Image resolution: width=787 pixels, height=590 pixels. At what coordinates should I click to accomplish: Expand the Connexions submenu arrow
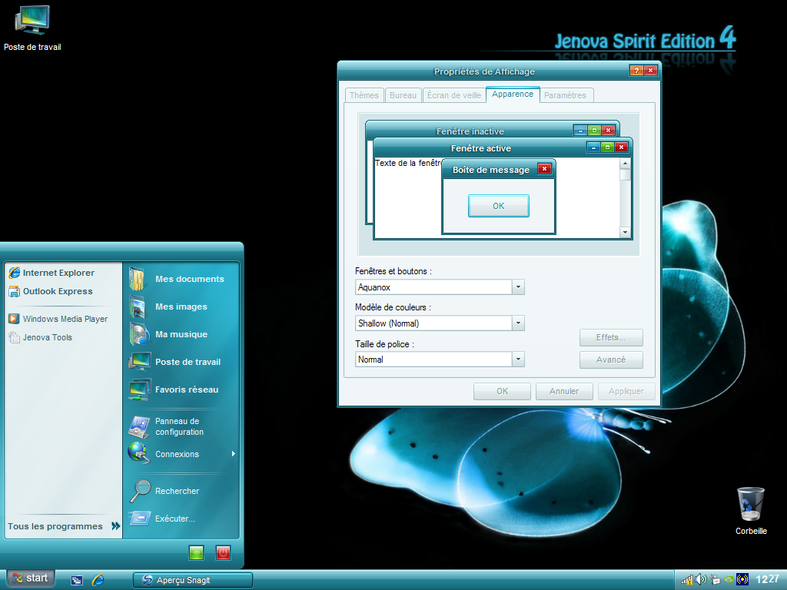tap(234, 453)
